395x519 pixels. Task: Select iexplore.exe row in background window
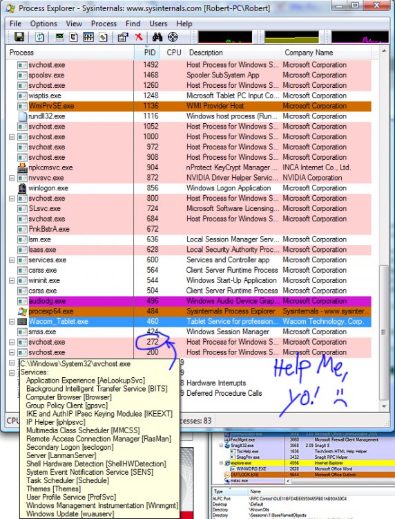(307, 463)
